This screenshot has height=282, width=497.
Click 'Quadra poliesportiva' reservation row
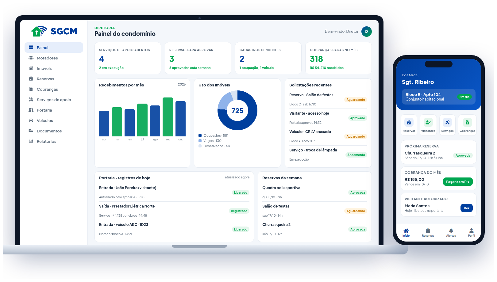point(315,192)
